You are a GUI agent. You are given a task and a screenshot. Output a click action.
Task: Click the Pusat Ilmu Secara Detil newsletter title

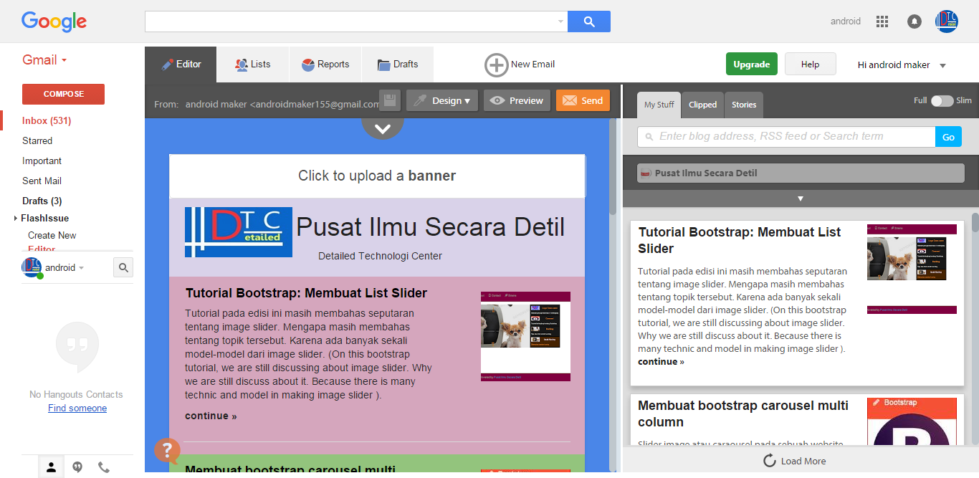click(x=430, y=227)
